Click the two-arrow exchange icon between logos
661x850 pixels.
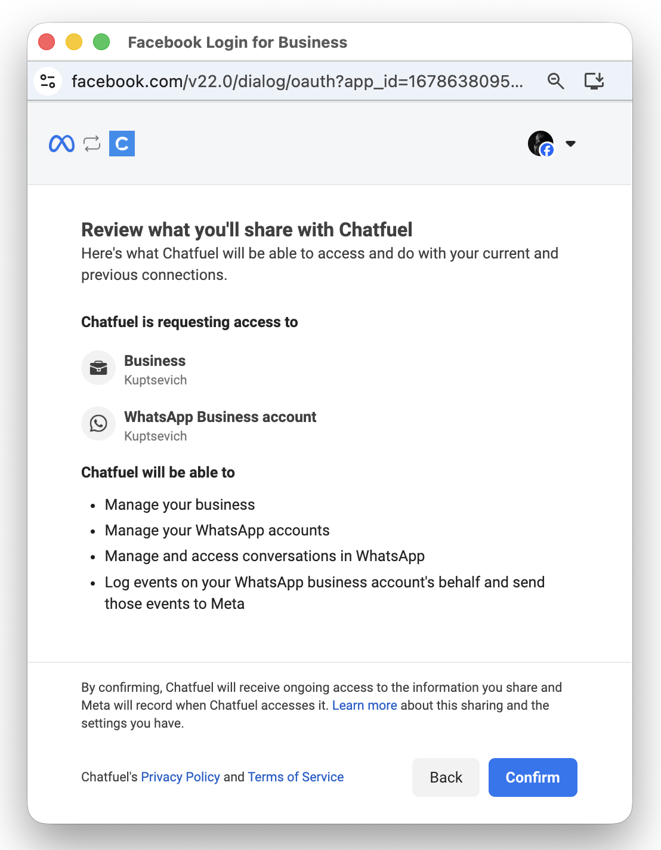pos(92,143)
